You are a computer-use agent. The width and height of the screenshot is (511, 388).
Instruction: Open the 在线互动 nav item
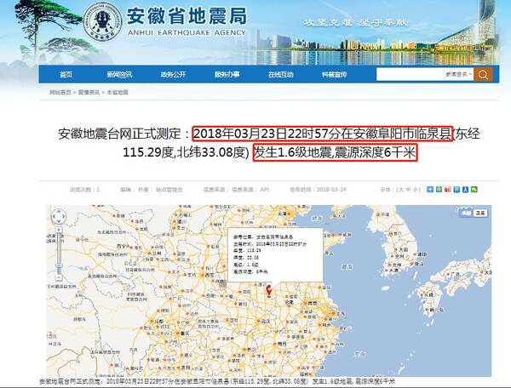pos(280,75)
